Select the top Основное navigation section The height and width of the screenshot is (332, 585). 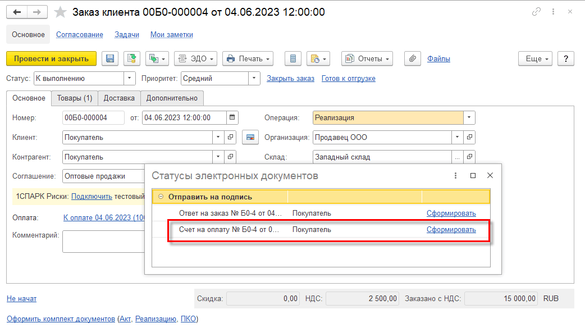pyautogui.click(x=28, y=35)
